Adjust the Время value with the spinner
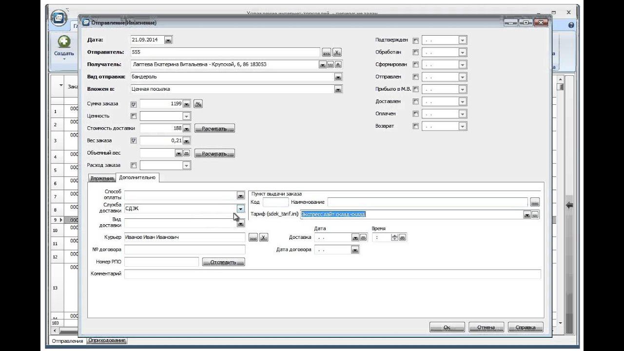The image size is (624, 351). click(395, 237)
